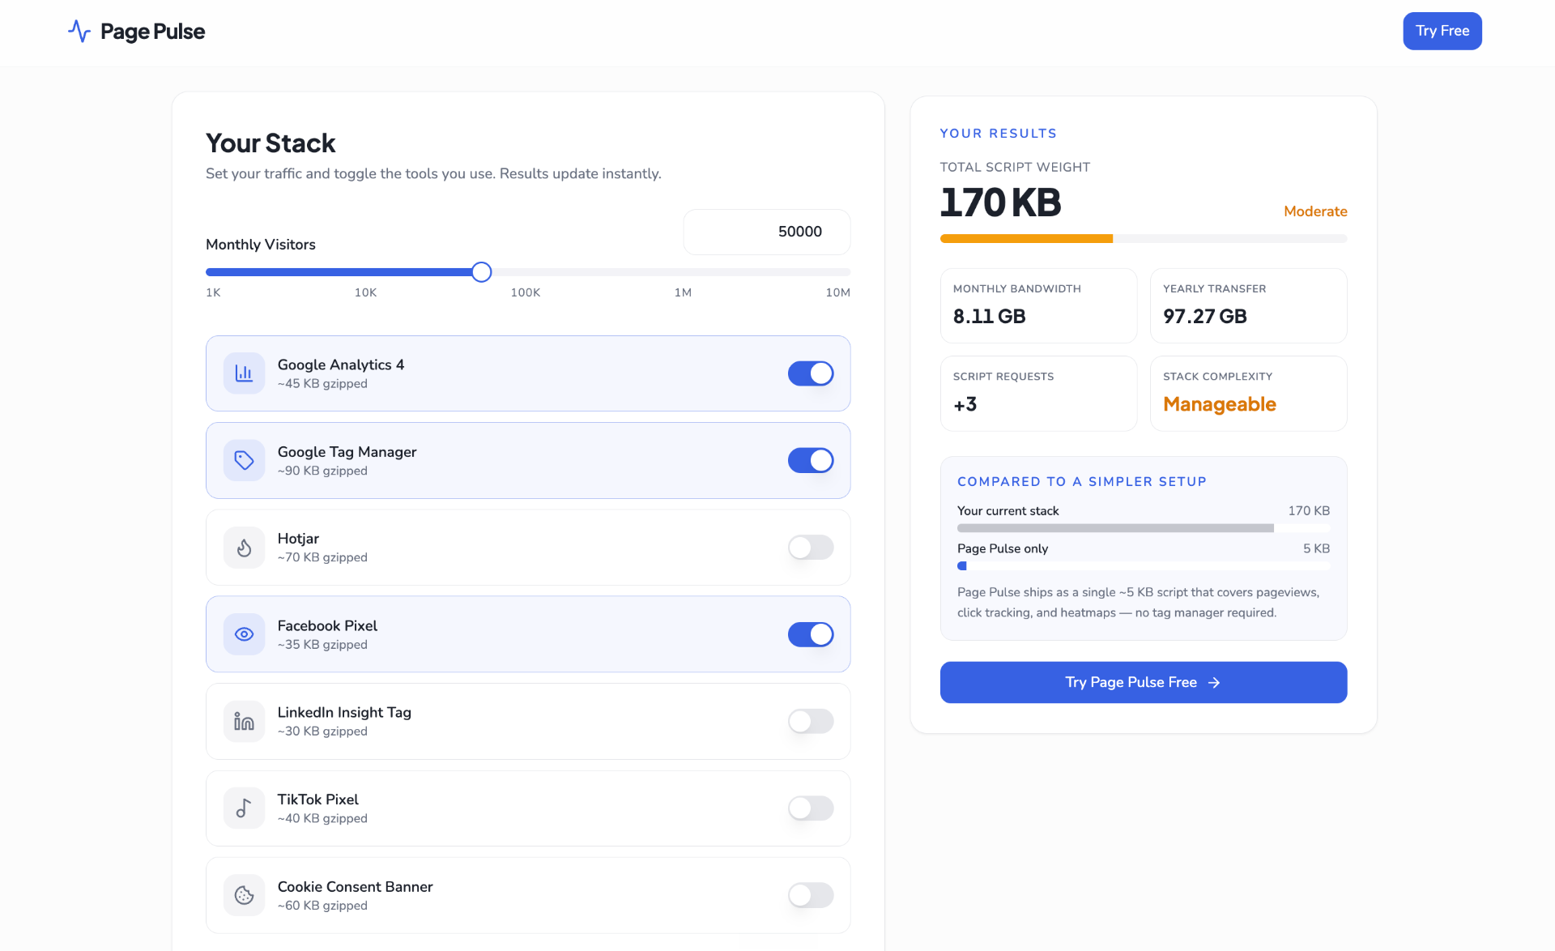The width and height of the screenshot is (1555, 951).
Task: Click the 170 KB total script weight value
Action: (x=1000, y=203)
